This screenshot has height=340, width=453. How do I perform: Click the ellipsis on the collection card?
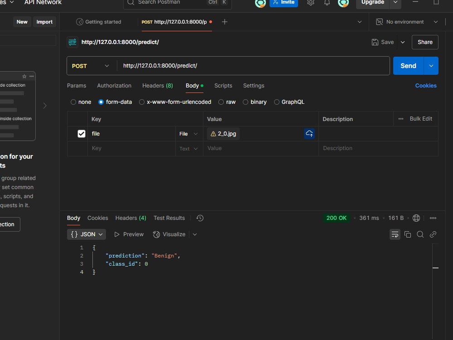[32, 76]
